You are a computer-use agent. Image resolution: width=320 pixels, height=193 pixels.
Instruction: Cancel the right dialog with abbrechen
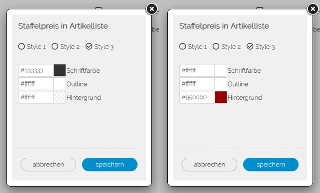209,165
